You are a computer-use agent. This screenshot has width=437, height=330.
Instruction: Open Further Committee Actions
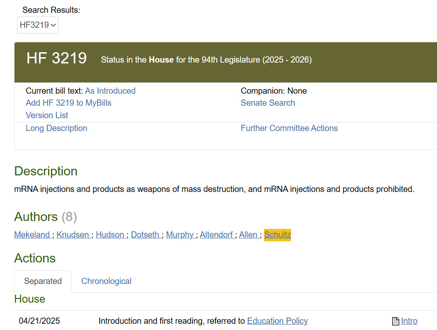289,128
